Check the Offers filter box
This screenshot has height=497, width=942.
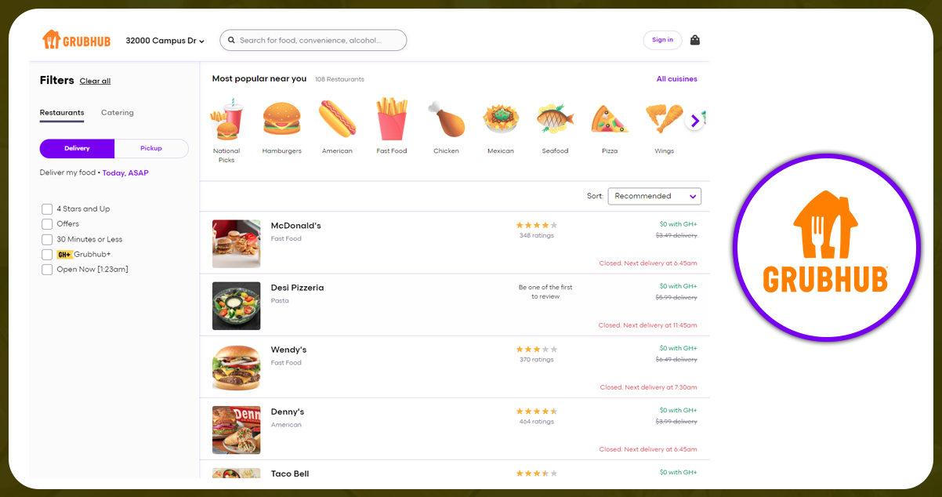(48, 224)
